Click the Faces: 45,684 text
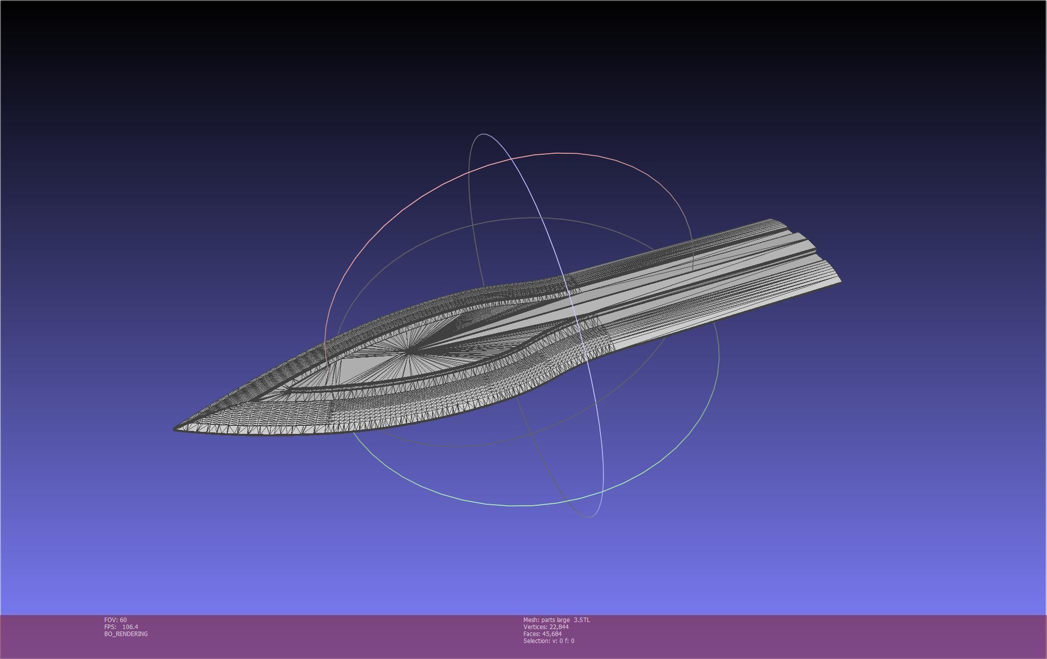Viewport: 1047px width, 659px height. [542, 634]
